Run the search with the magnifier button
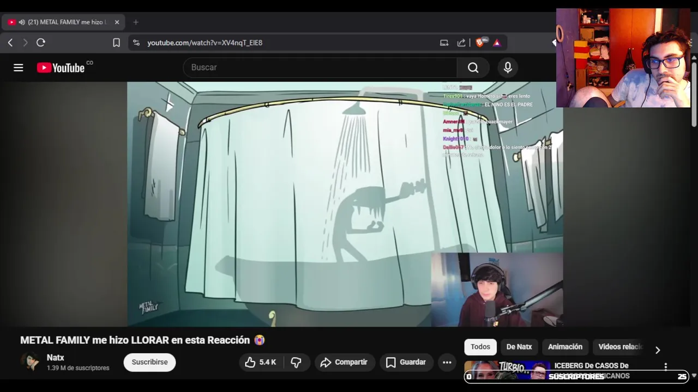The width and height of the screenshot is (698, 392). click(x=473, y=68)
